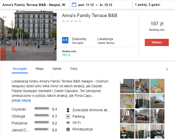Click the Klimatyzacja amenity label
The width and height of the screenshot is (175, 139).
coord(82,129)
